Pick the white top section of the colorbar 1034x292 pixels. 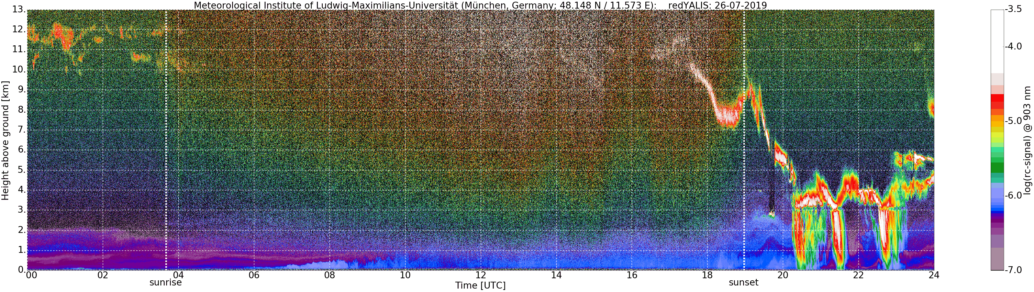coord(997,41)
